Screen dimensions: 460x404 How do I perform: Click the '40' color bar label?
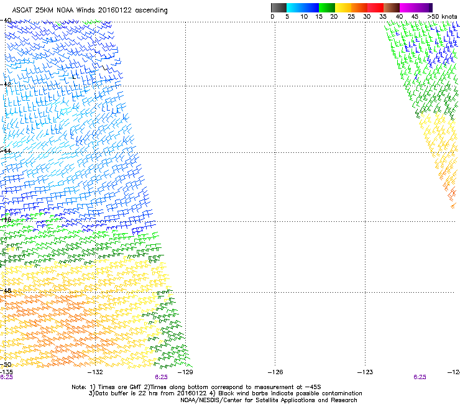click(x=399, y=17)
